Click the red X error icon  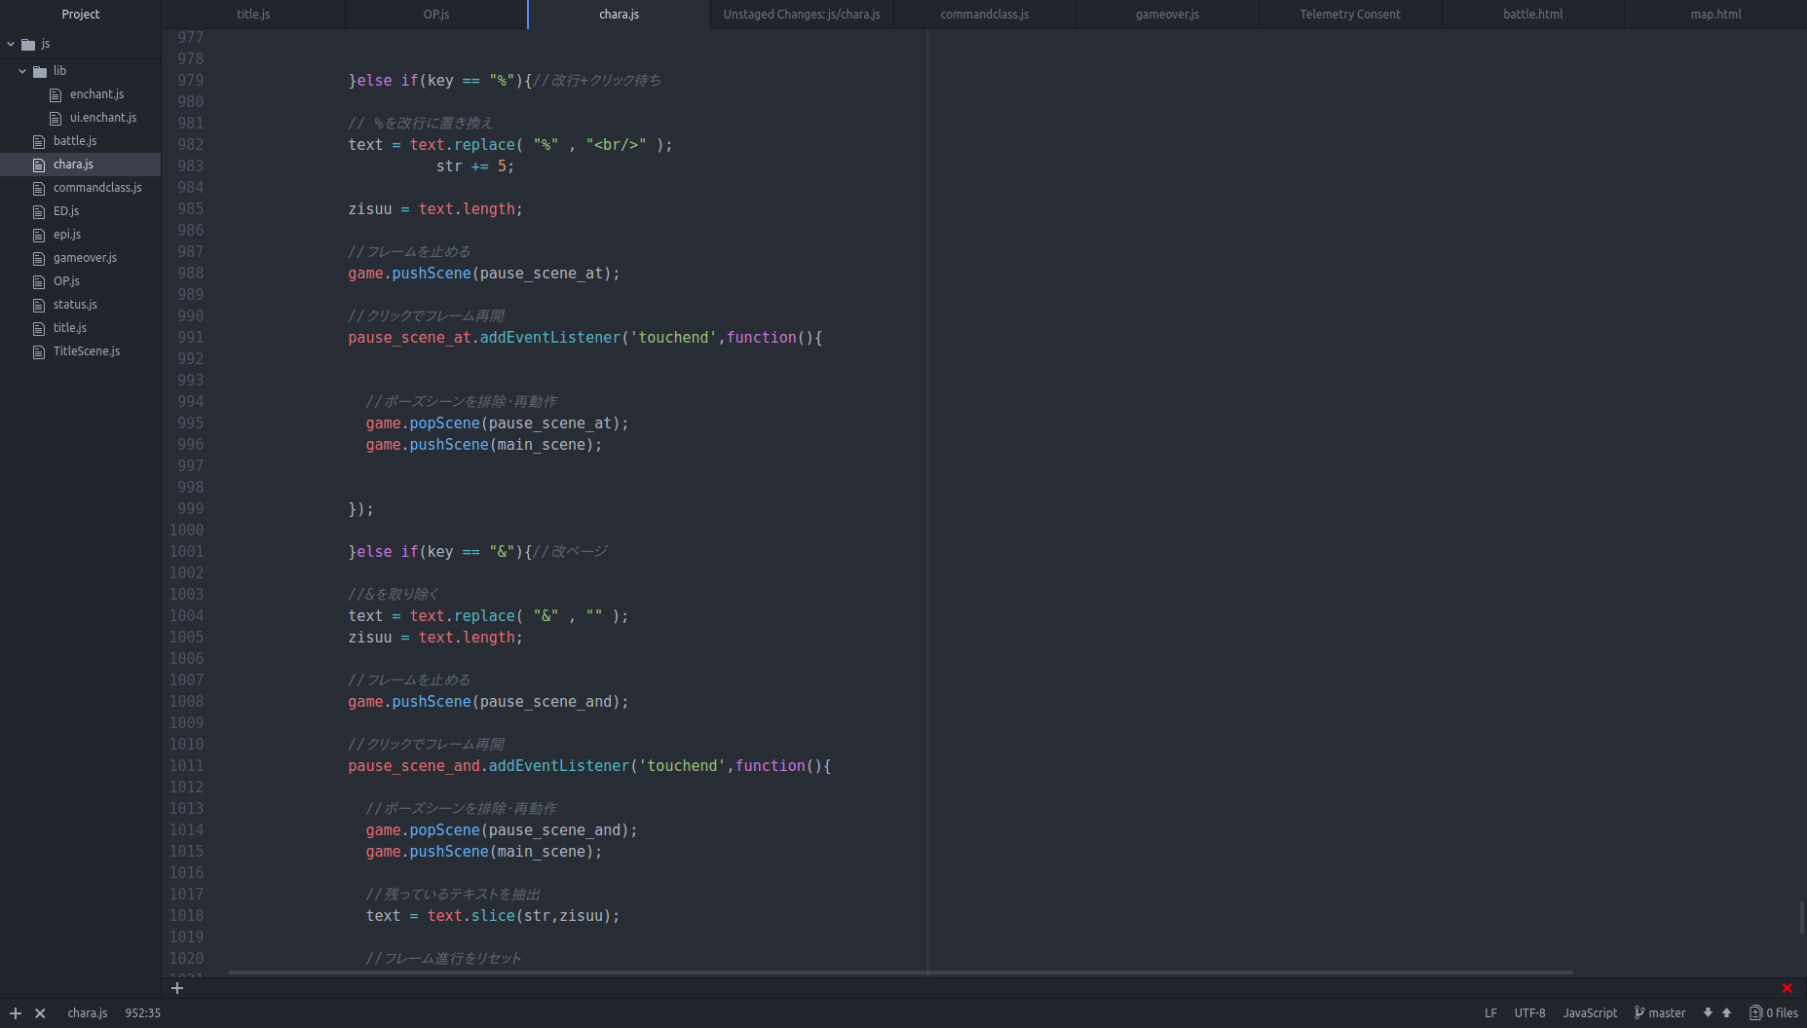[1787, 988]
